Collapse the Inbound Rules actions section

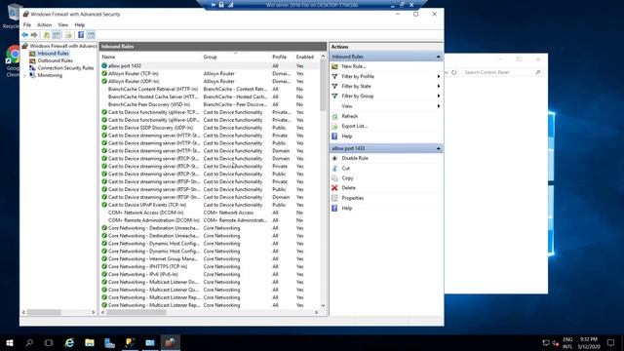(438, 57)
